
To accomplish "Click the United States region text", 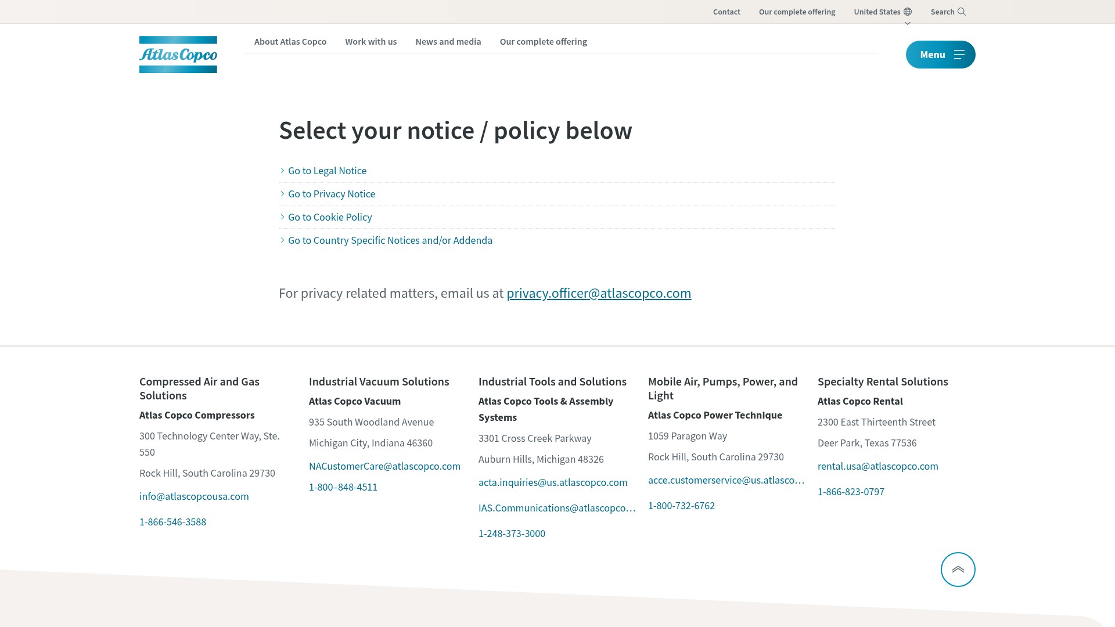I will [x=877, y=12].
